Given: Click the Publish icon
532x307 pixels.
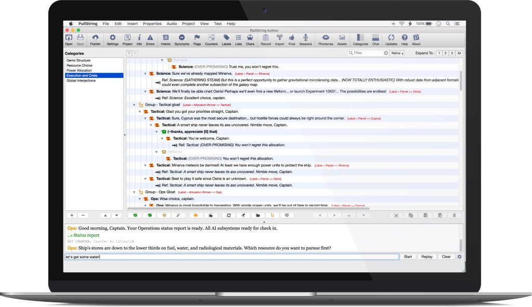Looking at the screenshot, I should 95,39.
